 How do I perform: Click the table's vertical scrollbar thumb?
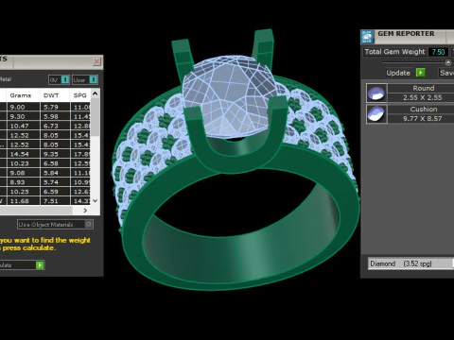point(96,117)
